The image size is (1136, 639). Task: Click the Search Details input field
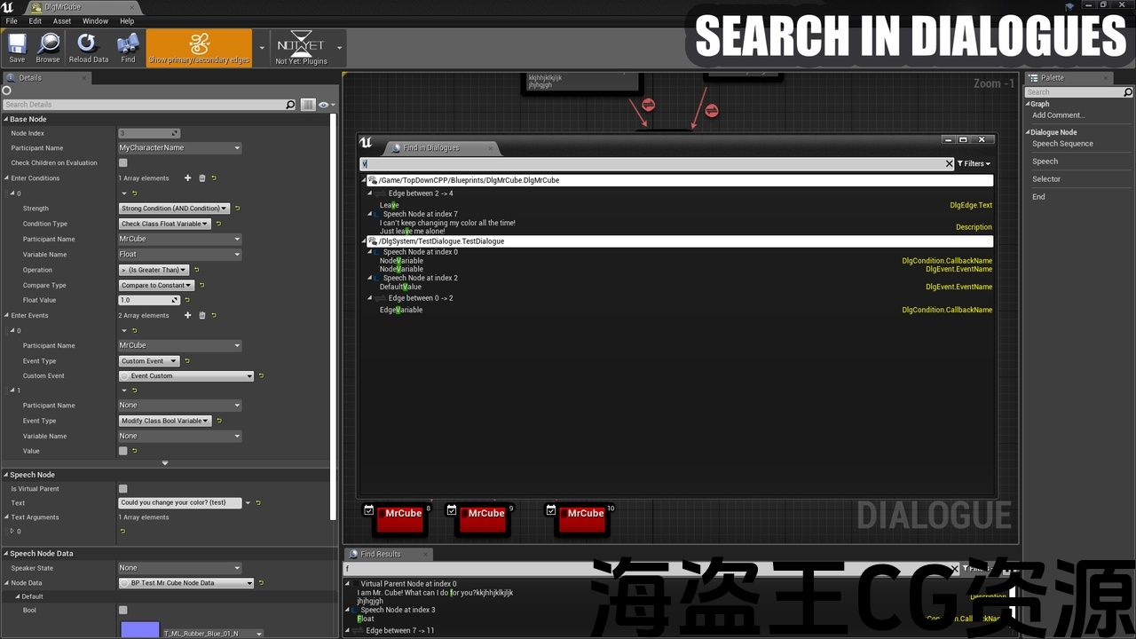[142, 105]
